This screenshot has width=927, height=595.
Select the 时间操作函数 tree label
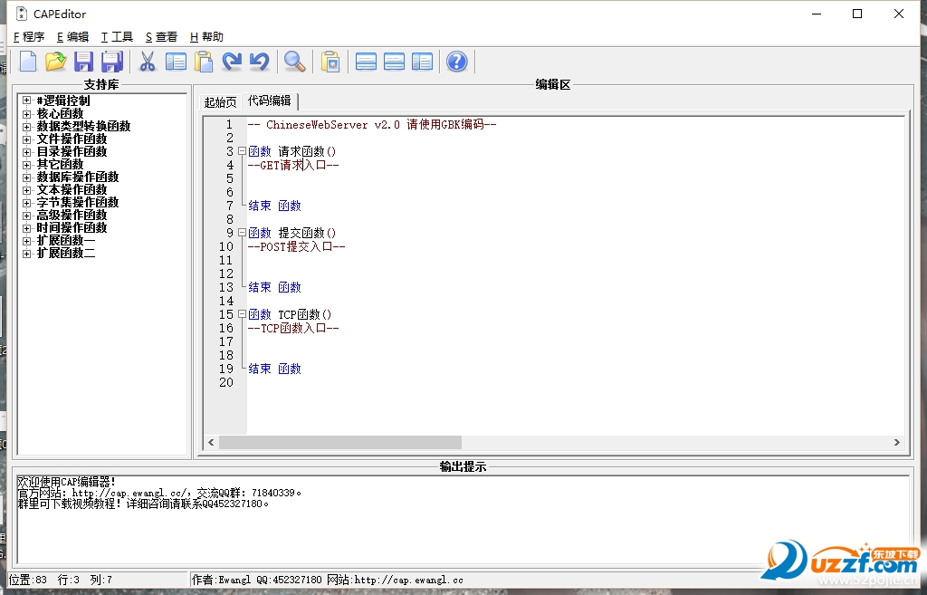(72, 227)
